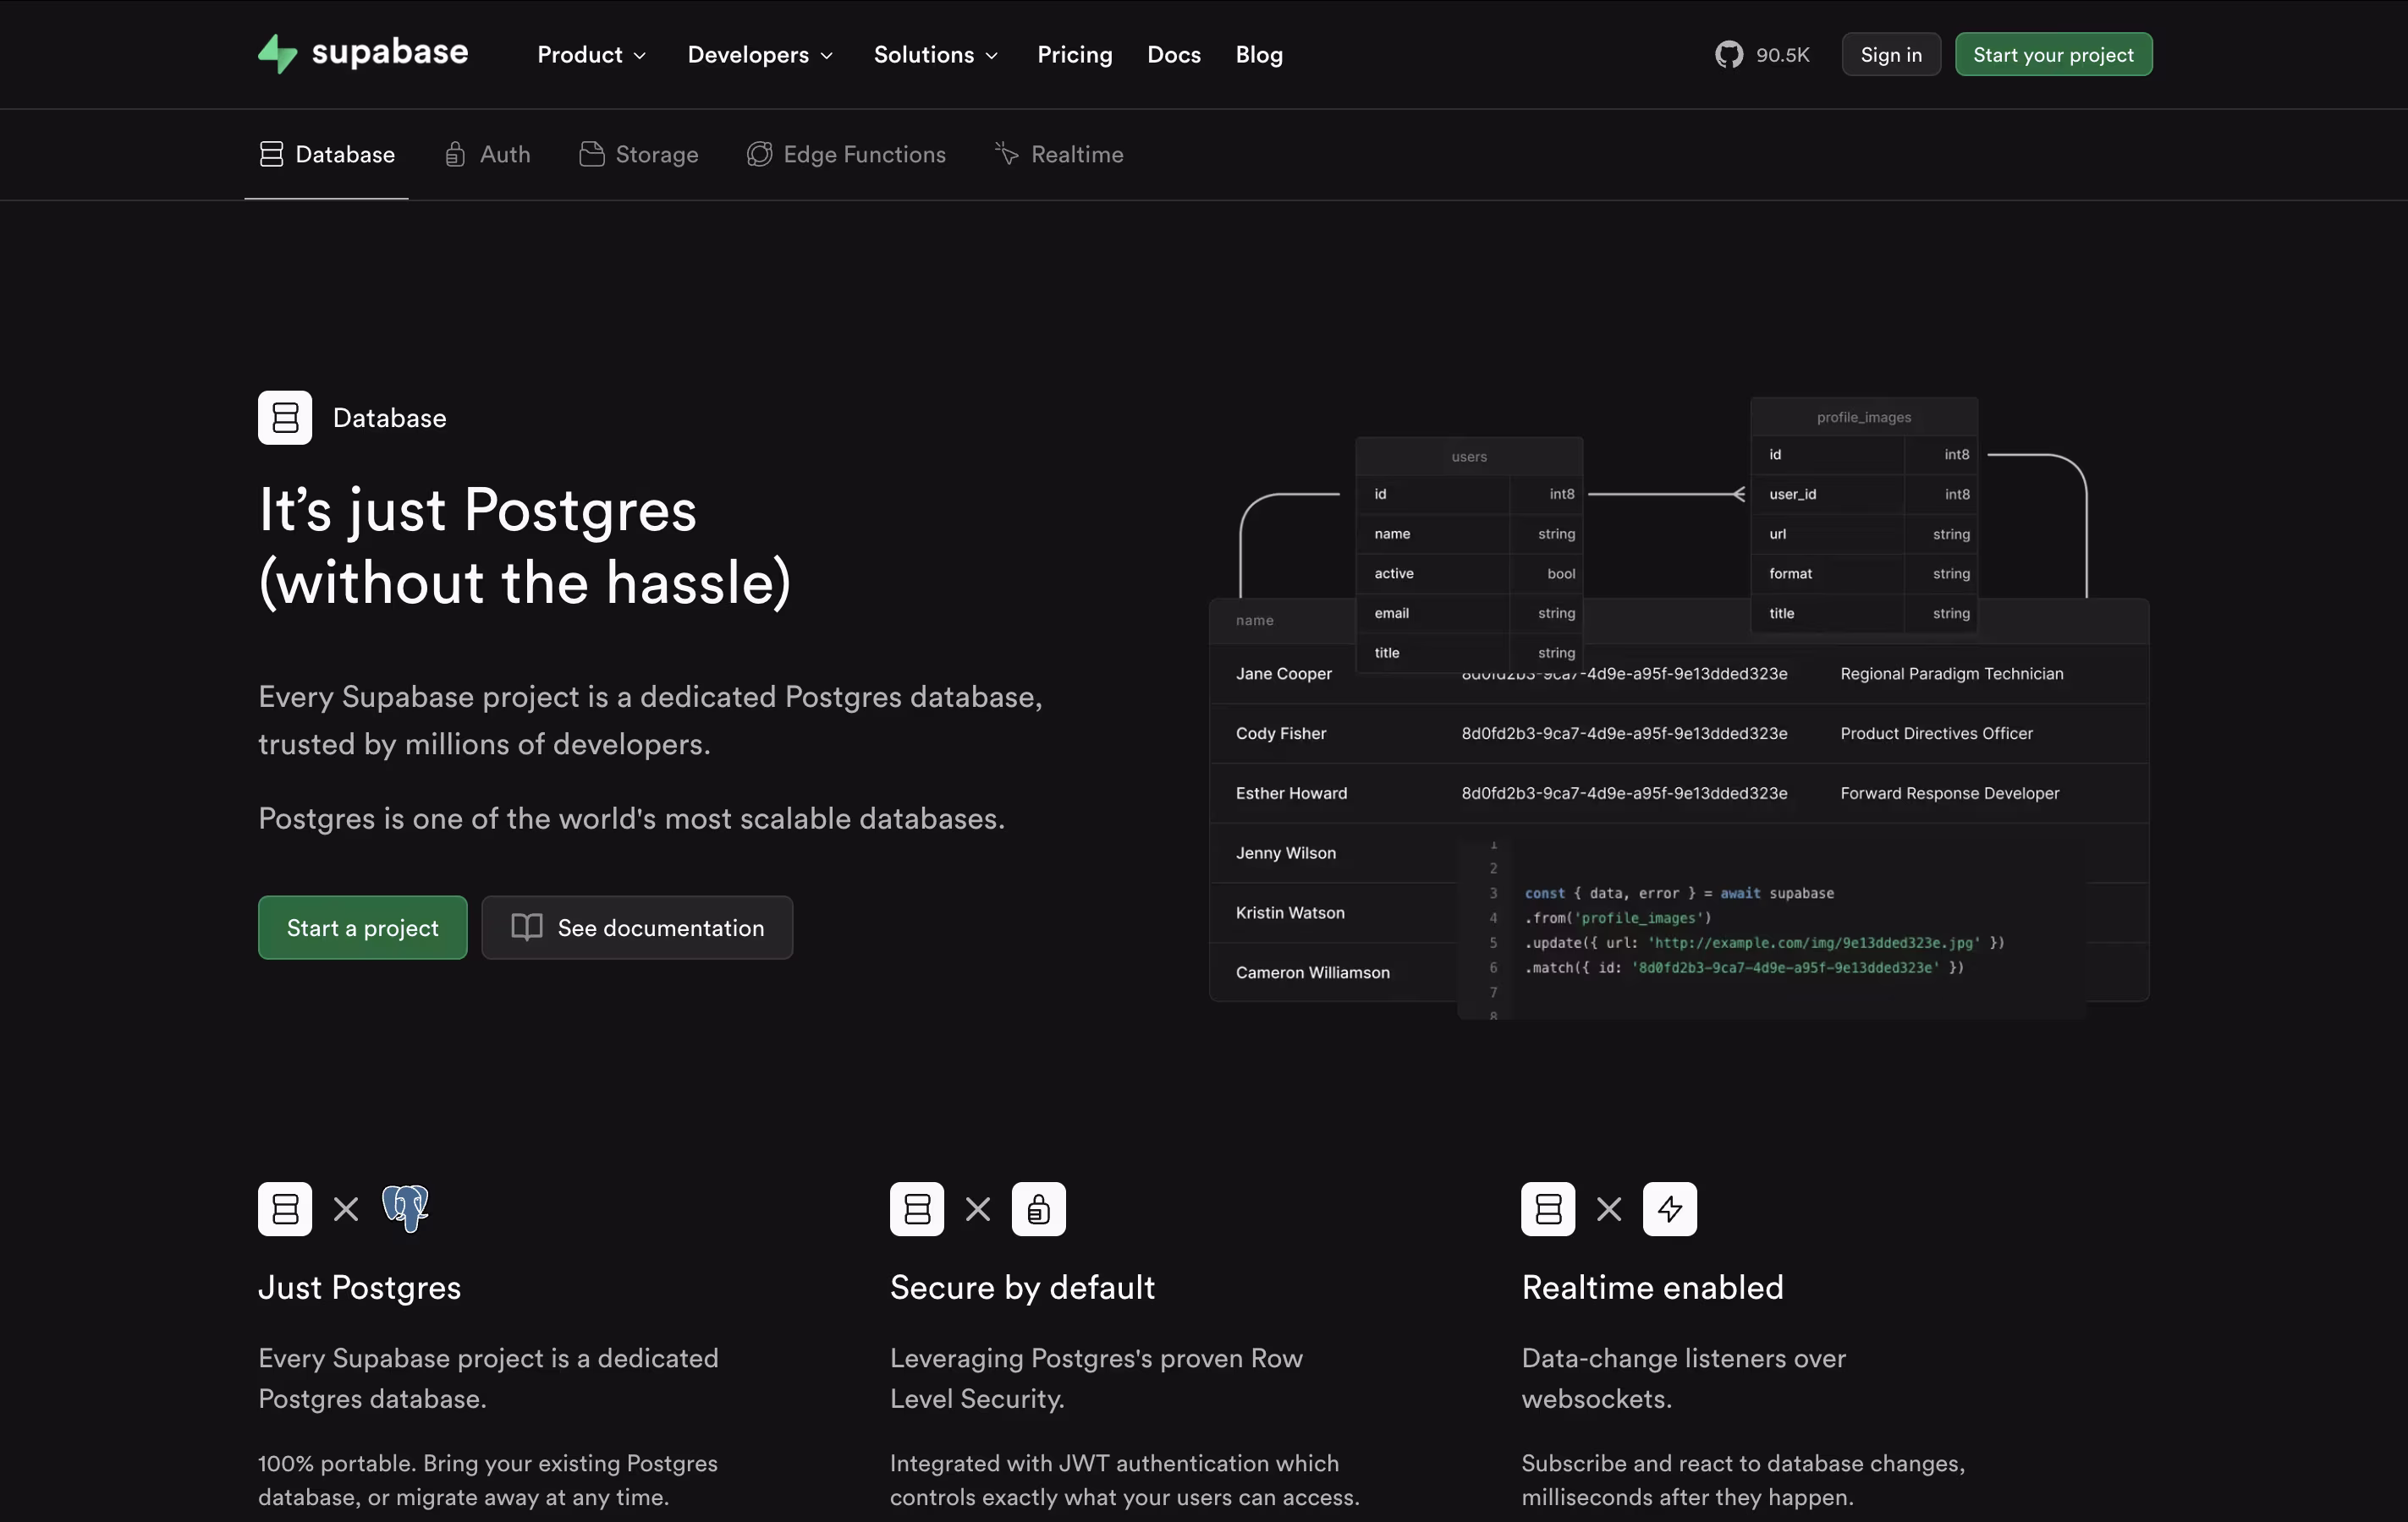Click the See documentation button
2408x1522 pixels.
(637, 928)
